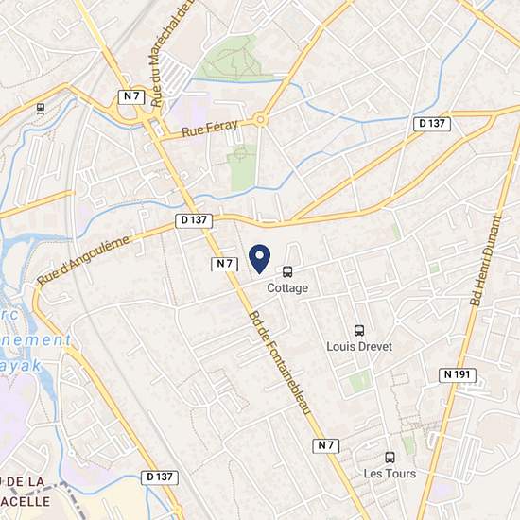Click the Bd Henri Dunant street label
The height and width of the screenshot is (520, 520).
486,260
